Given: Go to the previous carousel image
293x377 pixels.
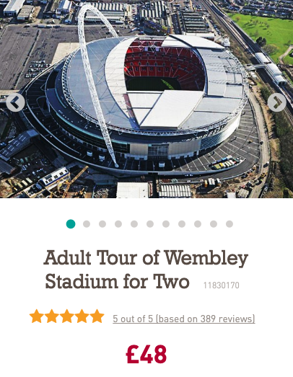Looking at the screenshot, I should [x=15, y=102].
